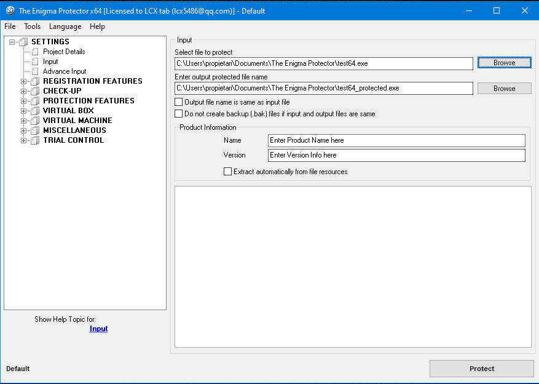Select the MISCELLANEOUS label
Image resolution: width=539 pixels, height=384 pixels.
[x=74, y=130]
